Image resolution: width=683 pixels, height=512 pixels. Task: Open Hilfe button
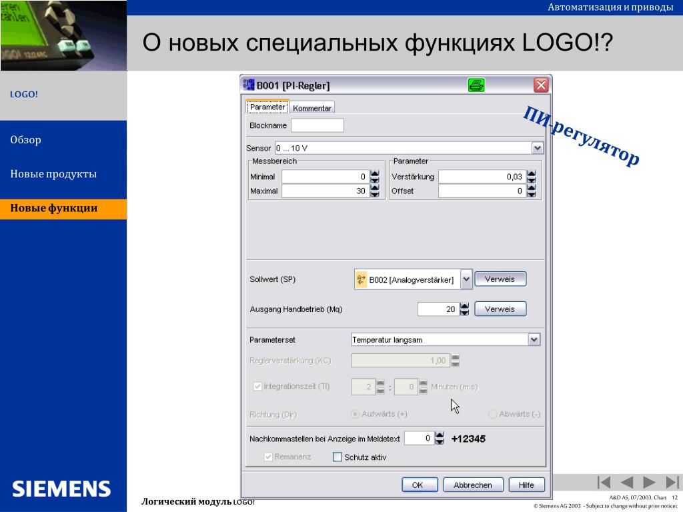coord(526,485)
